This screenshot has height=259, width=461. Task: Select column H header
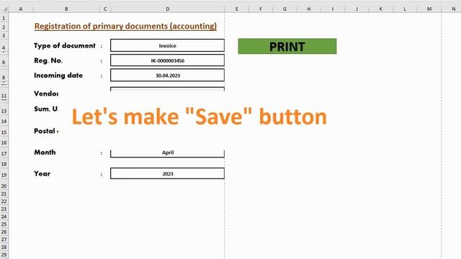pos(309,9)
